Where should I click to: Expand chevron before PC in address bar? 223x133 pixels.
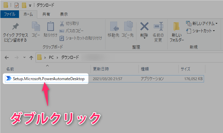tap(45, 58)
